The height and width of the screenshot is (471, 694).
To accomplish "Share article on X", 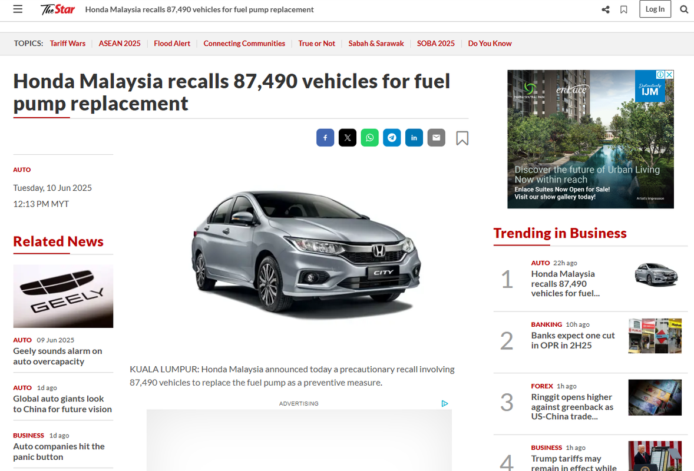I will [348, 138].
